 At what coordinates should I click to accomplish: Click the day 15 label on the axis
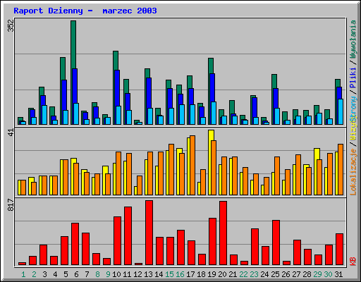coord(169,274)
